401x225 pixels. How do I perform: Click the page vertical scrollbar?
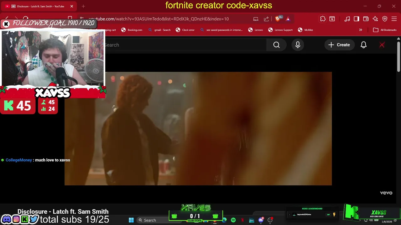point(398,56)
